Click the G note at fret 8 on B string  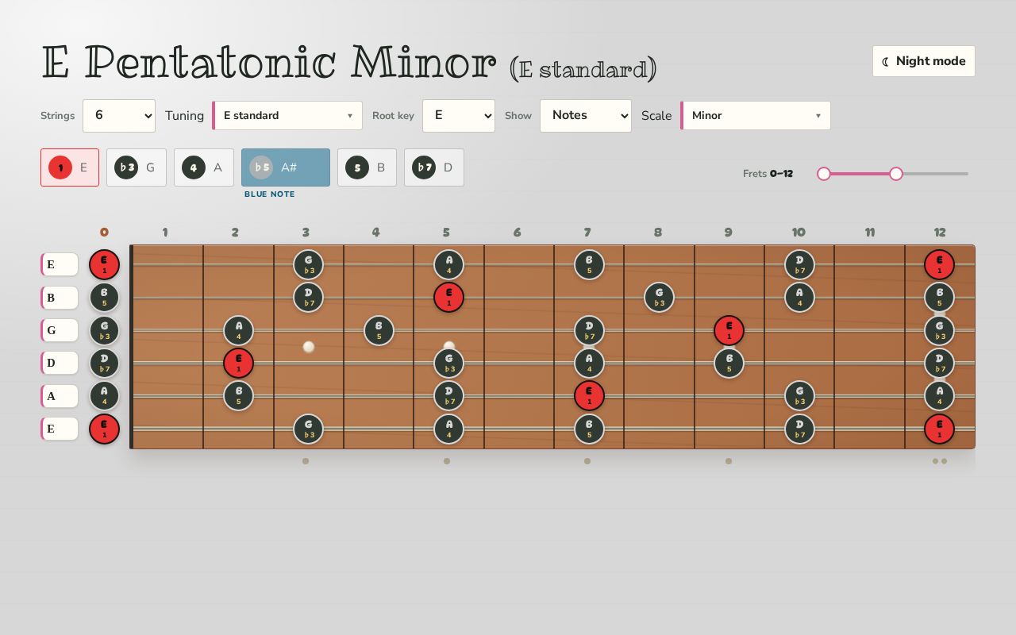pyautogui.click(x=659, y=298)
